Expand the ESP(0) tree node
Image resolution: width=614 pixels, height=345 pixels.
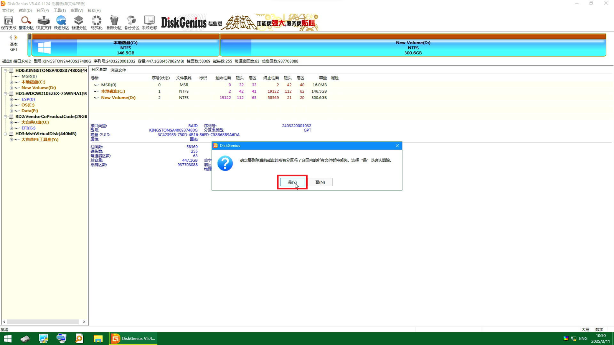[12, 99]
